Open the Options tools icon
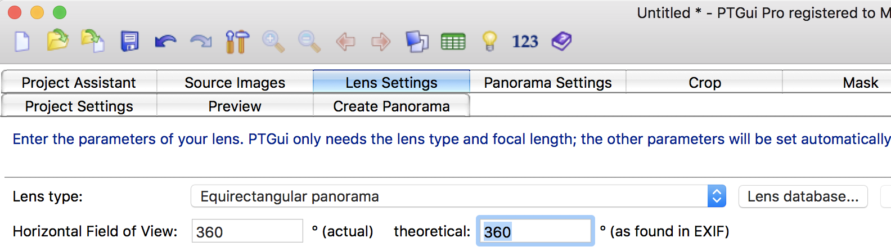This screenshot has height=251, width=891. (237, 42)
